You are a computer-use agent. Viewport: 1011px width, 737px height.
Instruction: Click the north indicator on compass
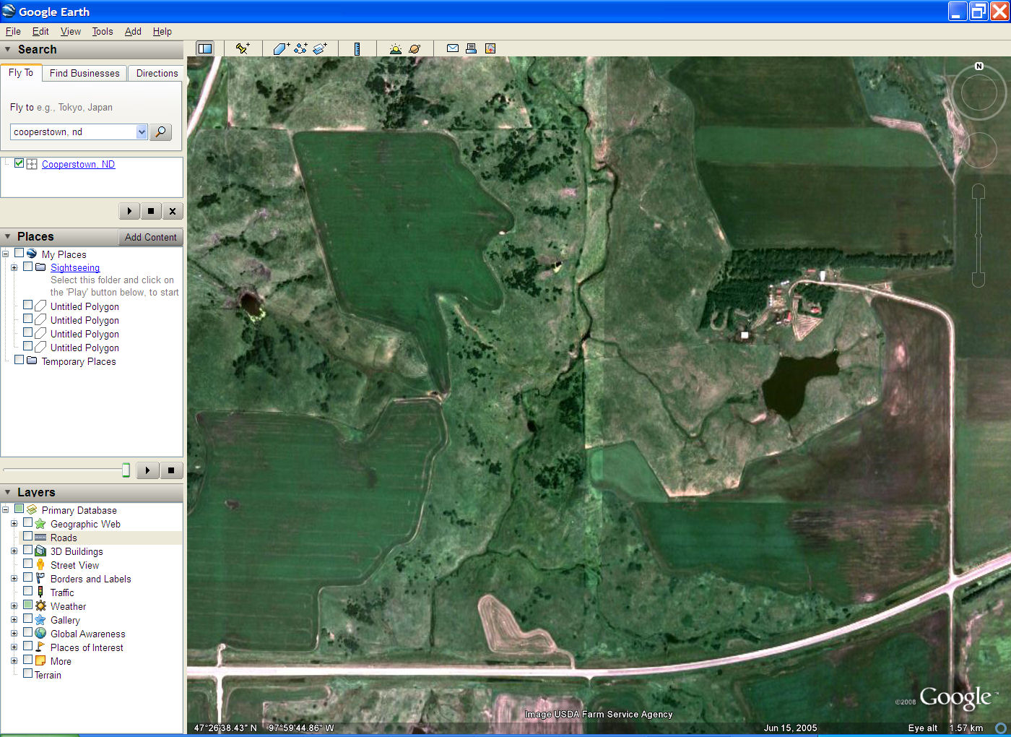click(x=979, y=66)
